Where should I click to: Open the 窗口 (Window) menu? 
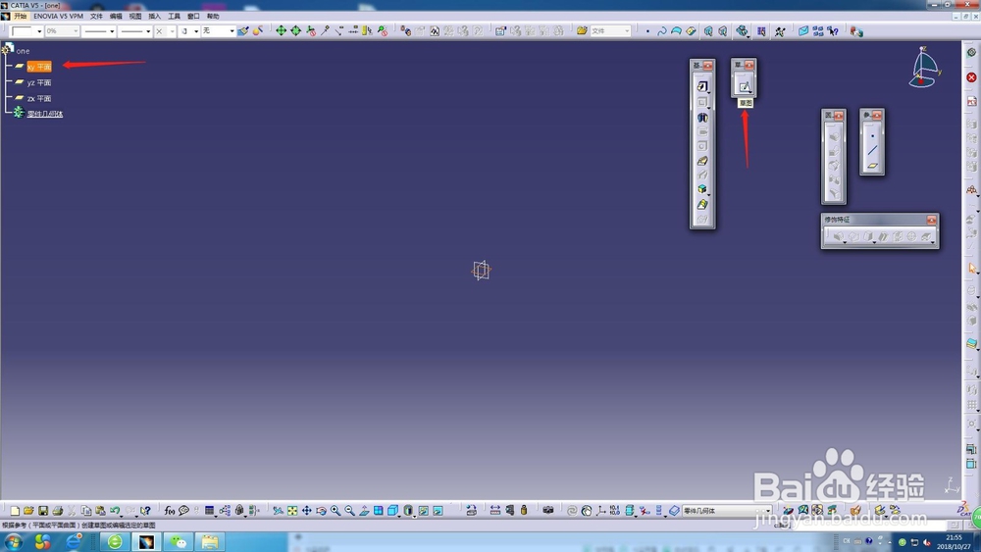coord(193,17)
